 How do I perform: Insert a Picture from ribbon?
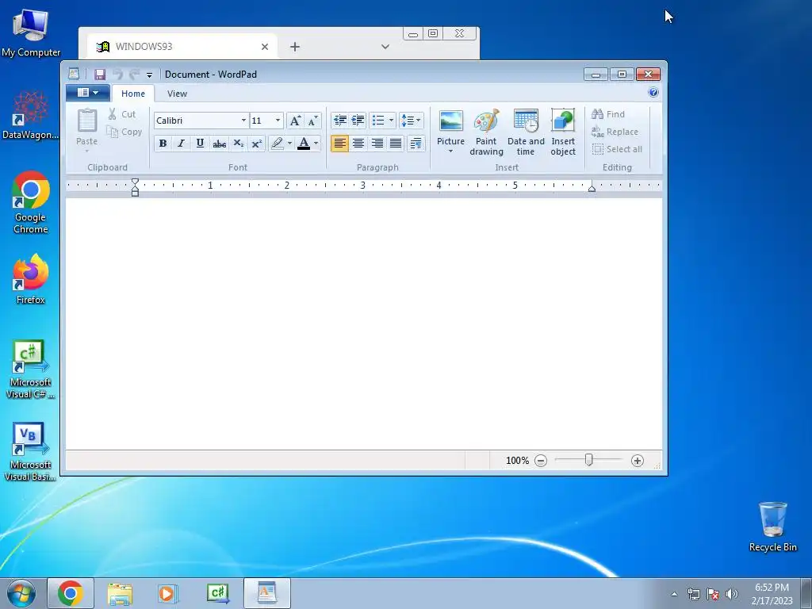(450, 126)
